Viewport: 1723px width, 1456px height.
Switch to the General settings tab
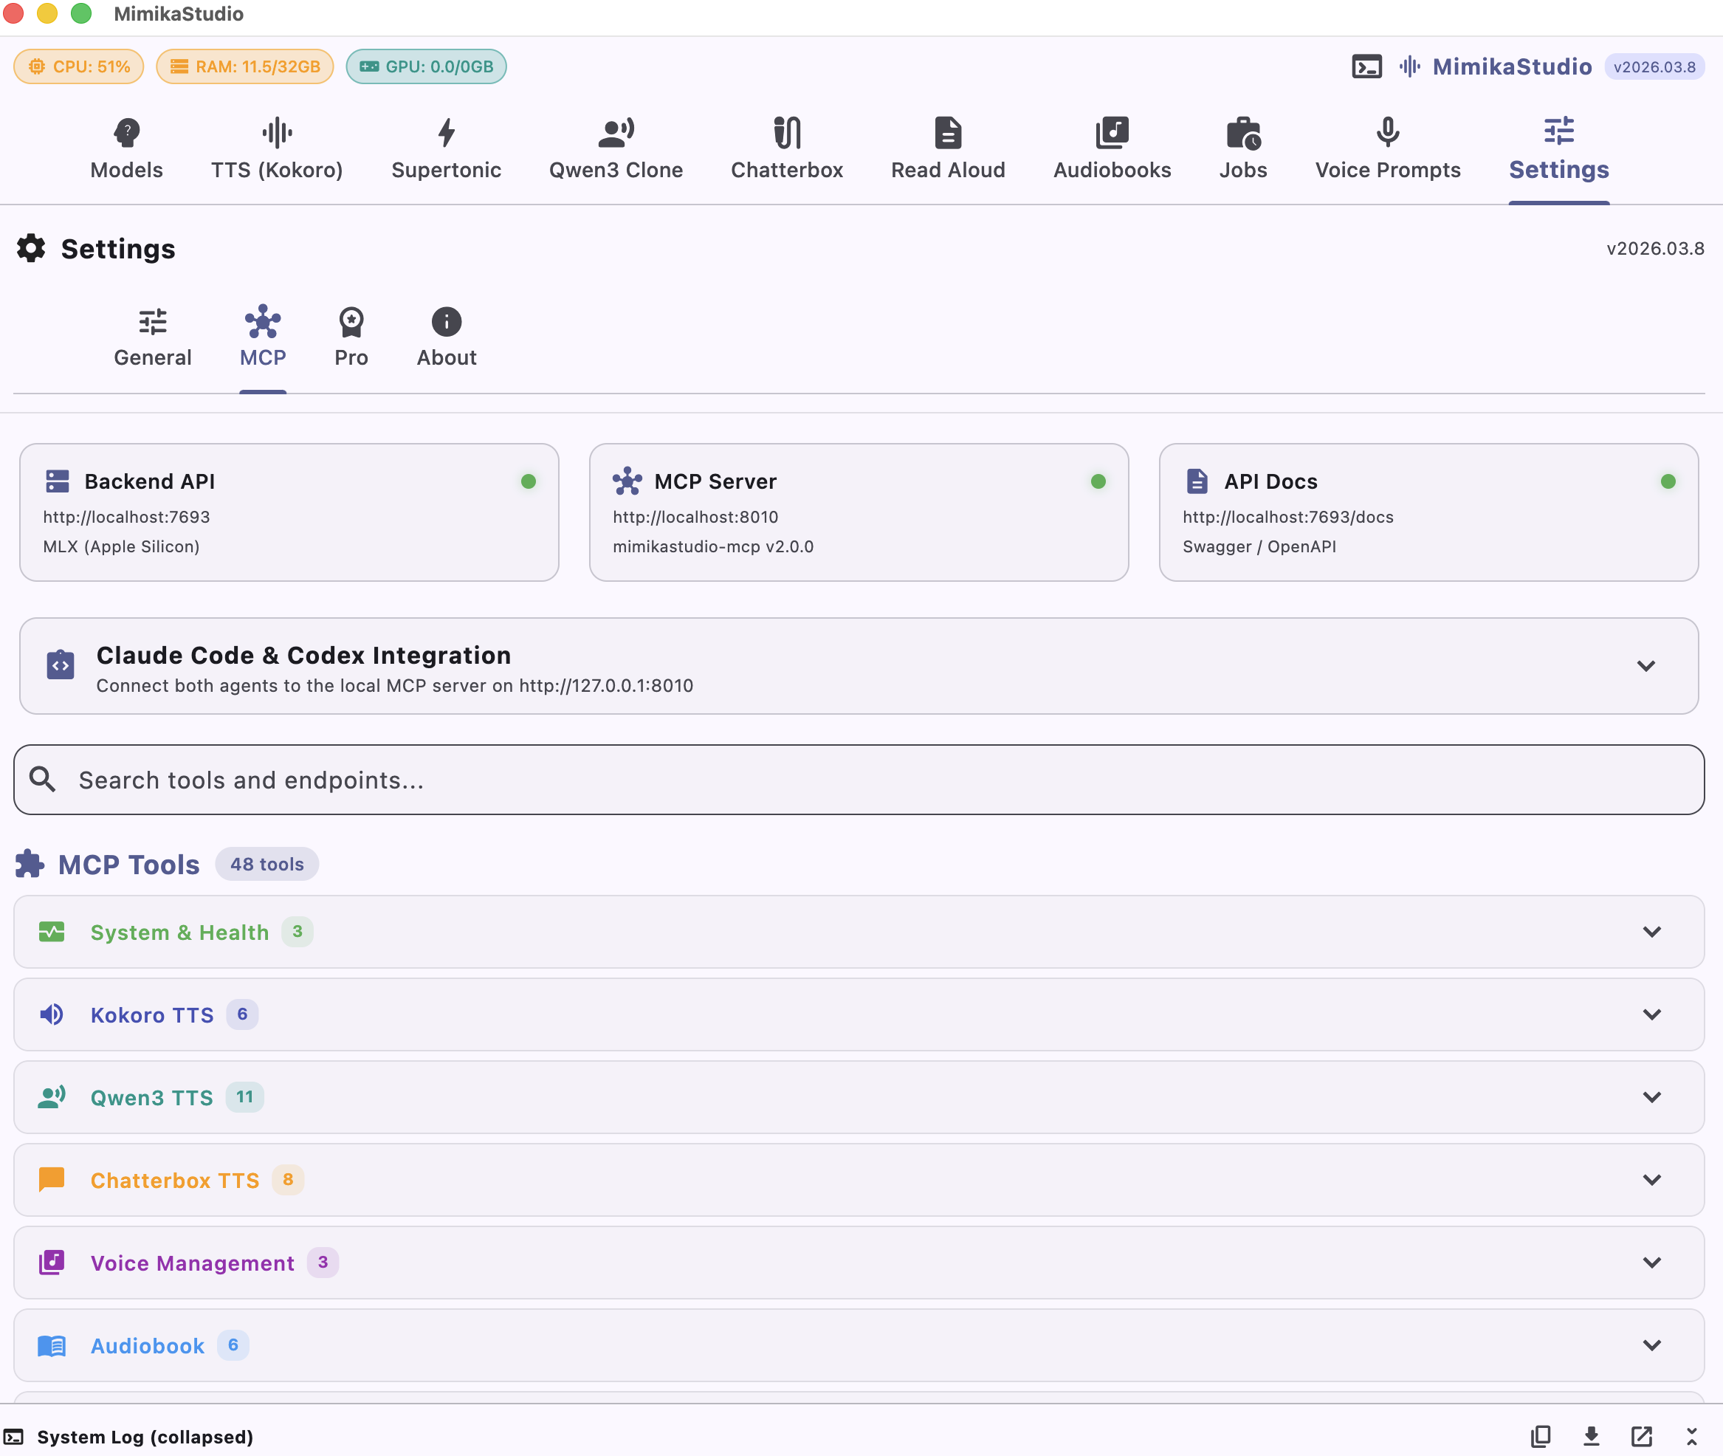tap(153, 337)
